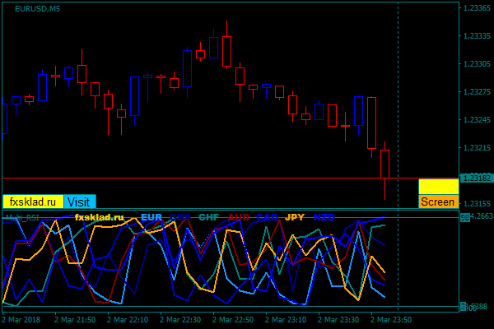The width and height of the screenshot is (494, 329).
Task: Click the 1.23215 price scale label
Action: 477,148
